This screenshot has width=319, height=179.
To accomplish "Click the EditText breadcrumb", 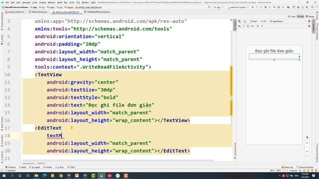I will [x=41, y=164].
